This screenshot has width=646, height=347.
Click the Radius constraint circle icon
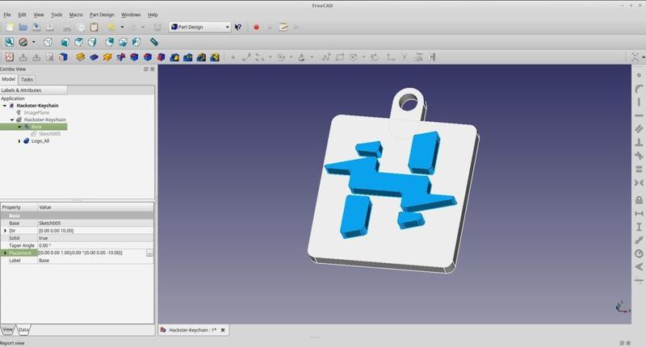click(639, 253)
